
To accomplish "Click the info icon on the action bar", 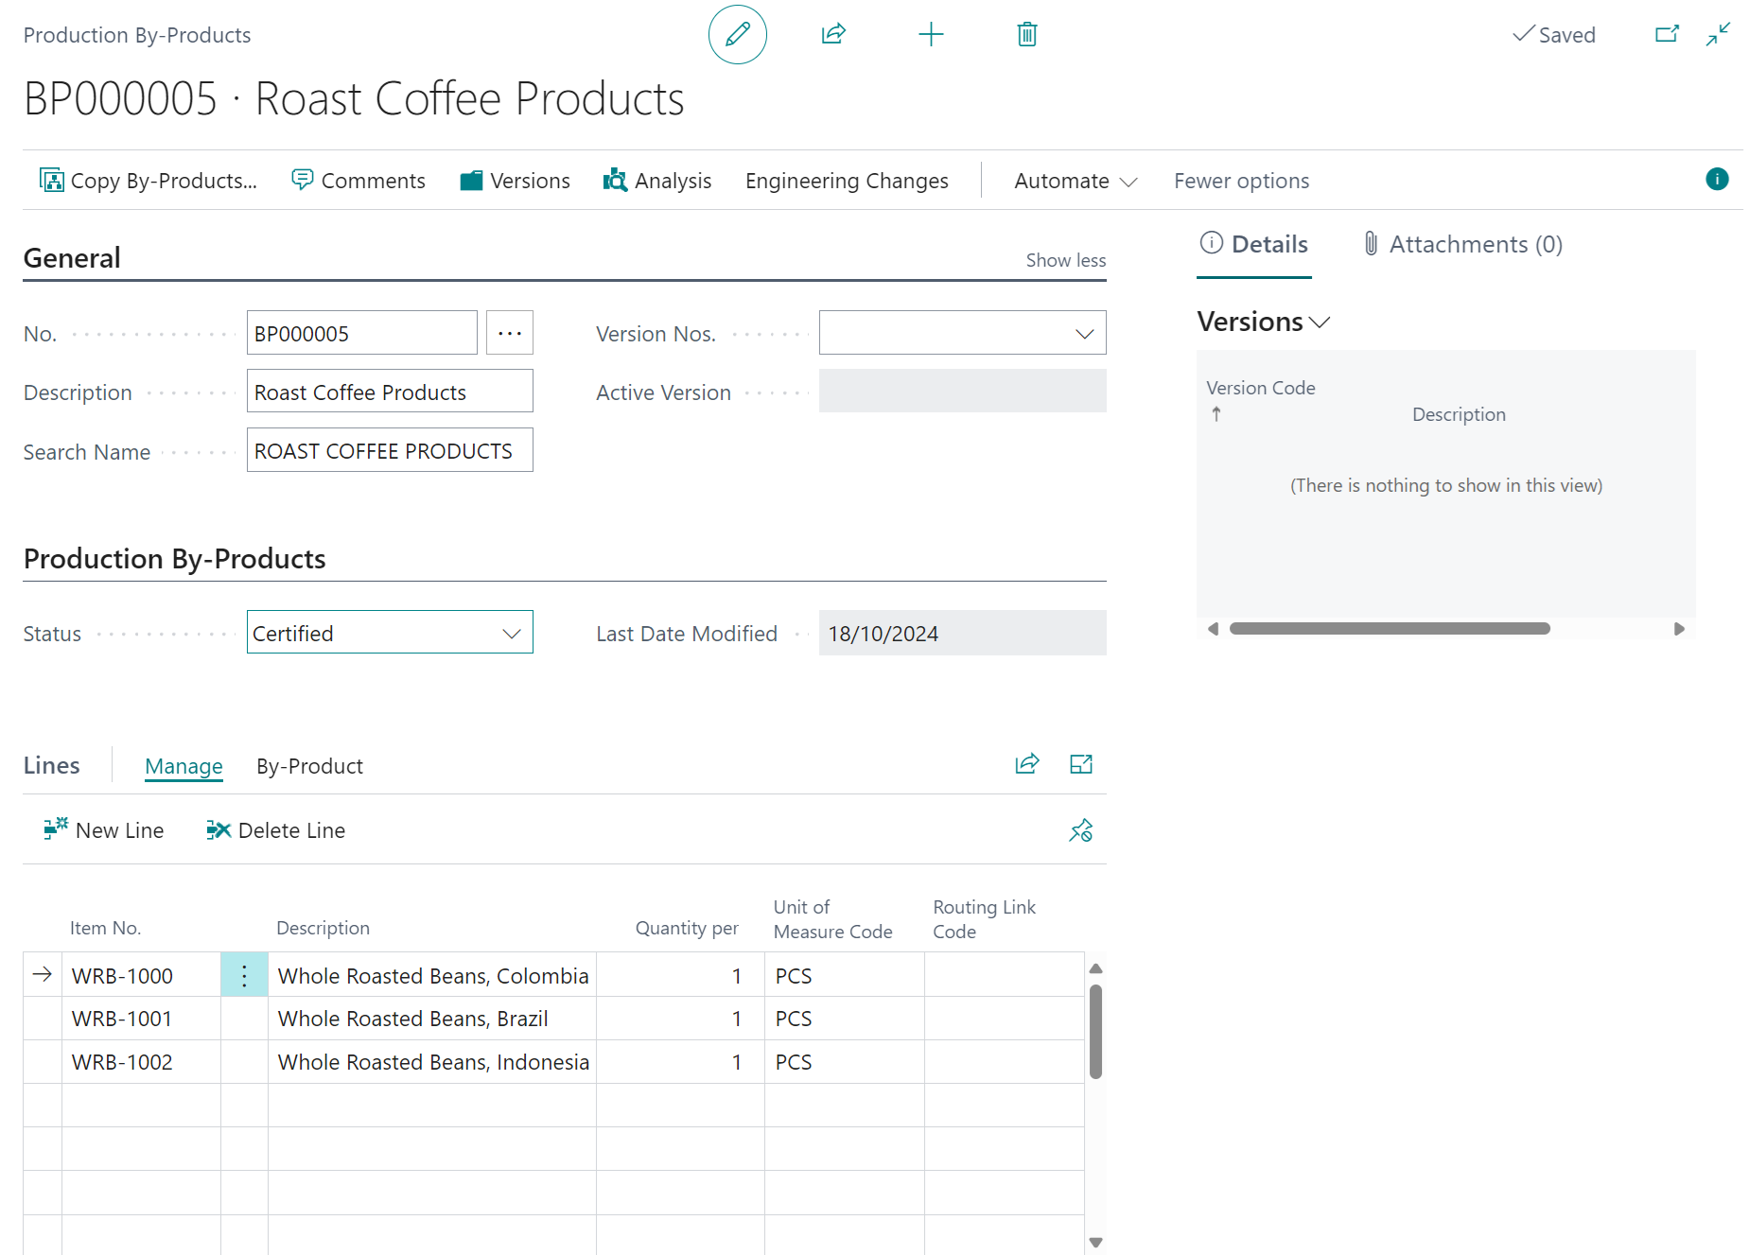I will pos(1716,180).
